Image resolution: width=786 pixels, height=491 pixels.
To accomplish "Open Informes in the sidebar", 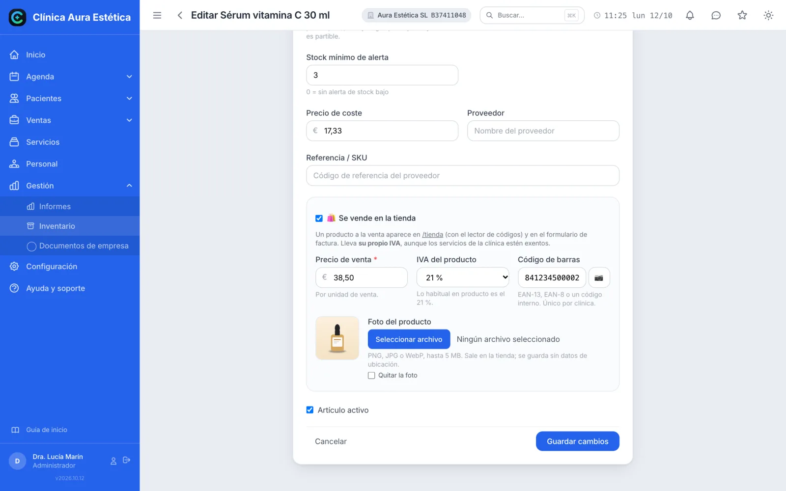I will [70, 206].
